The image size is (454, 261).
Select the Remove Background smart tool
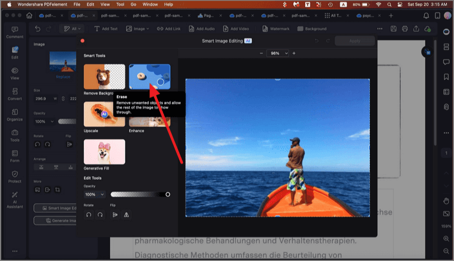pos(105,76)
